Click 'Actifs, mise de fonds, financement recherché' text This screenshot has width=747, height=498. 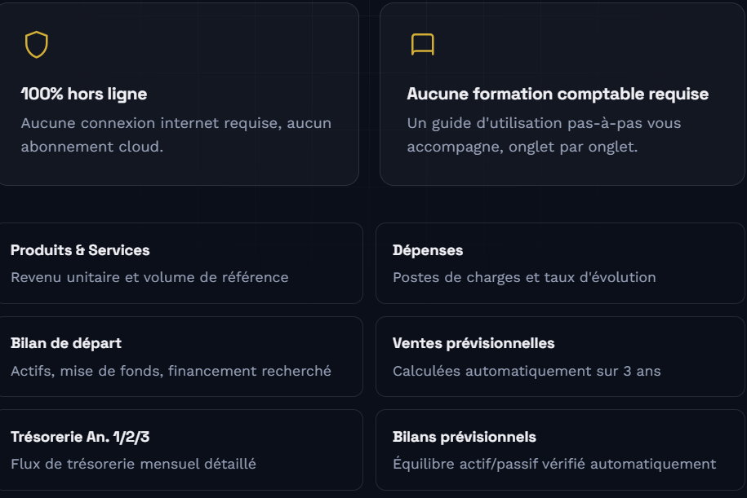pos(171,371)
